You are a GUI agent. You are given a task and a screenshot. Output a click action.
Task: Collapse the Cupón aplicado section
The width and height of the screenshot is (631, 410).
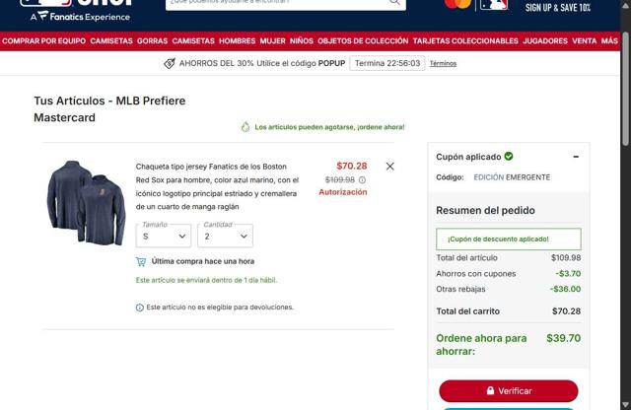576,157
